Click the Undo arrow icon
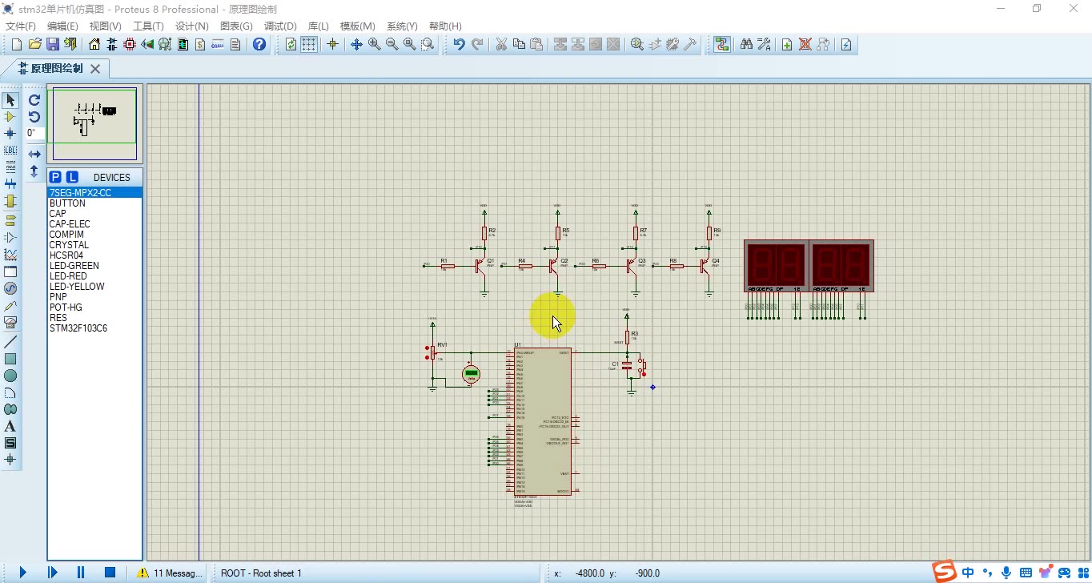The width and height of the screenshot is (1092, 583). (459, 44)
